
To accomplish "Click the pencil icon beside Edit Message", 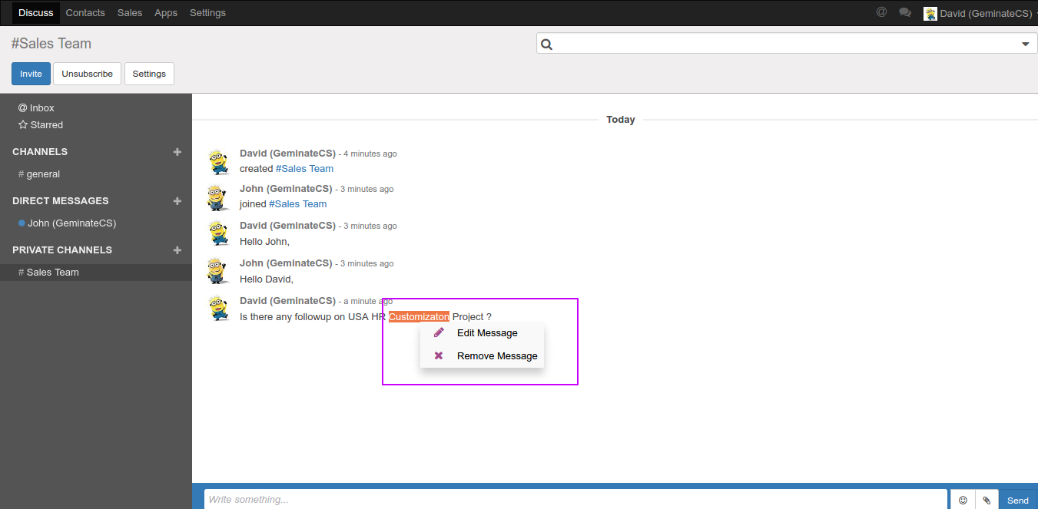I will click(439, 332).
